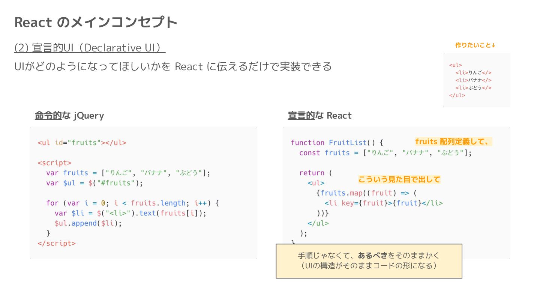
Task: Click the React line 'const fruits = [...]'
Action: tap(385, 153)
